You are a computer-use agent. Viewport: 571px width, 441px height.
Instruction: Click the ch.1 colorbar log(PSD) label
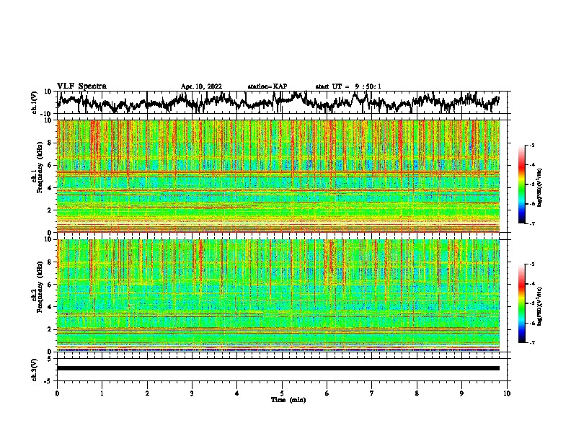click(x=540, y=187)
